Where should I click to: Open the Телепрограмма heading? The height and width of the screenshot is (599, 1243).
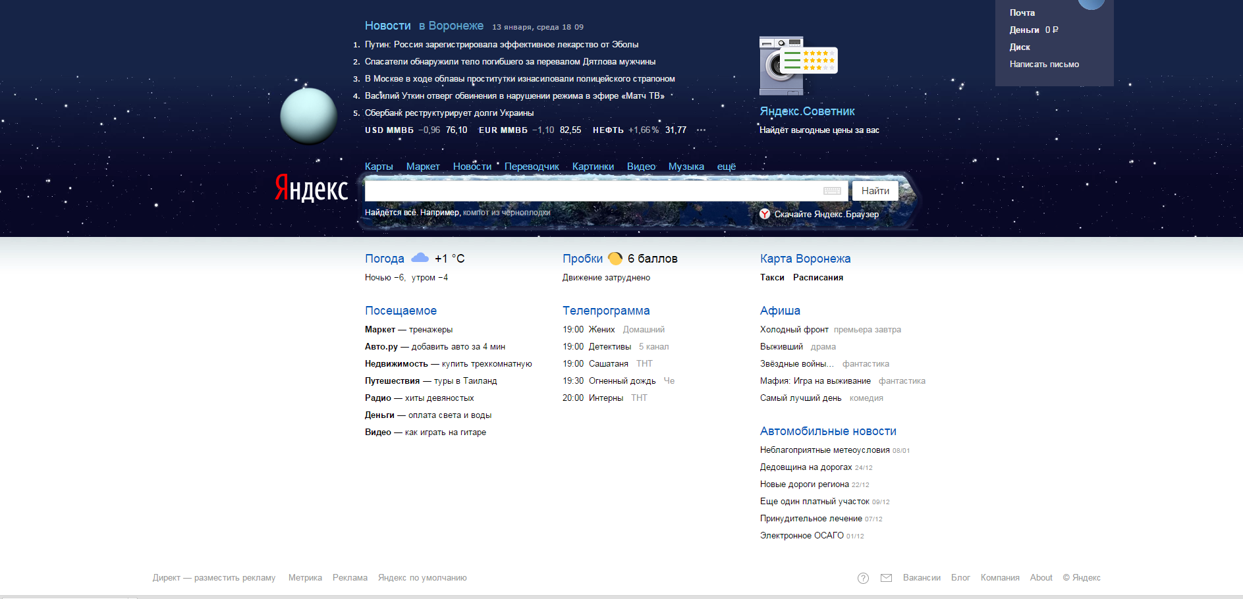[x=606, y=311]
